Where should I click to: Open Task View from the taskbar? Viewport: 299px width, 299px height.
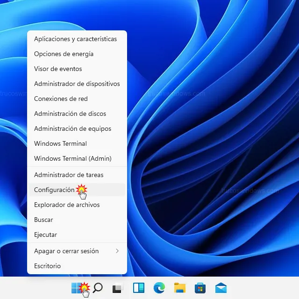pyautogui.click(x=118, y=288)
